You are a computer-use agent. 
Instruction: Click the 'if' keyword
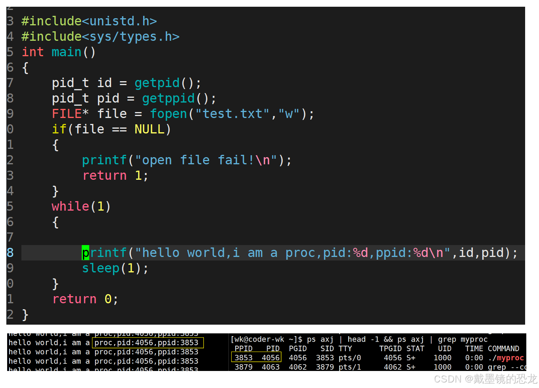click(x=59, y=129)
